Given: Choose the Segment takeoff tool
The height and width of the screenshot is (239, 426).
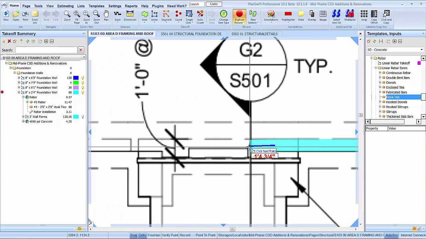Looking at the screenshot, I should [x=166, y=16].
